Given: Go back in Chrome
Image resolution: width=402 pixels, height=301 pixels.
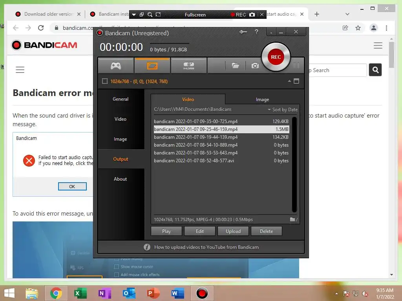Looking at the screenshot, I should 16,28.
